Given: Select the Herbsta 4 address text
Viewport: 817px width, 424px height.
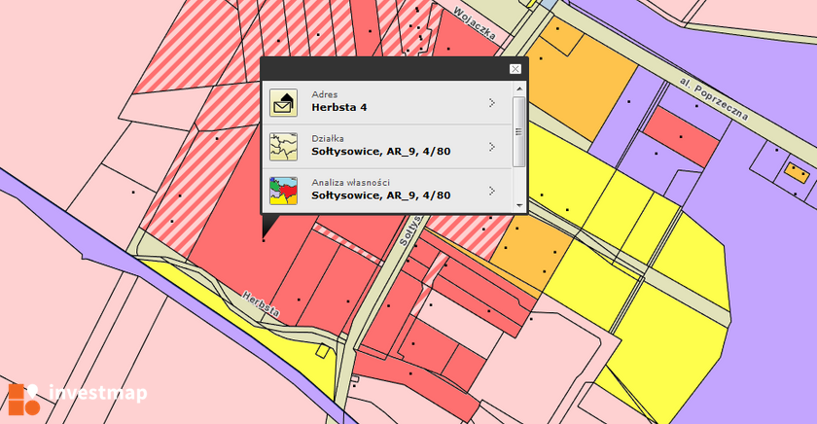Looking at the screenshot, I should pos(339,107).
